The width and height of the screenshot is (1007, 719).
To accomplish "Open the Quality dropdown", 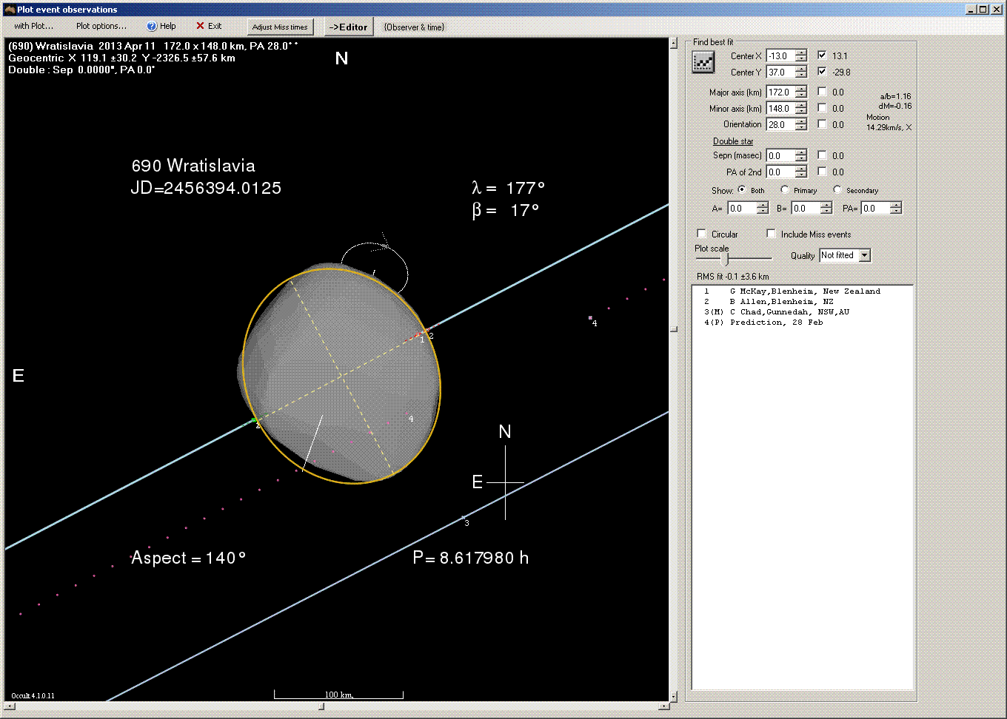I will pyautogui.click(x=864, y=255).
